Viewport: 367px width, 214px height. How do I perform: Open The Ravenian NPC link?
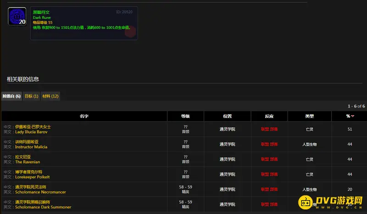(x=28, y=162)
